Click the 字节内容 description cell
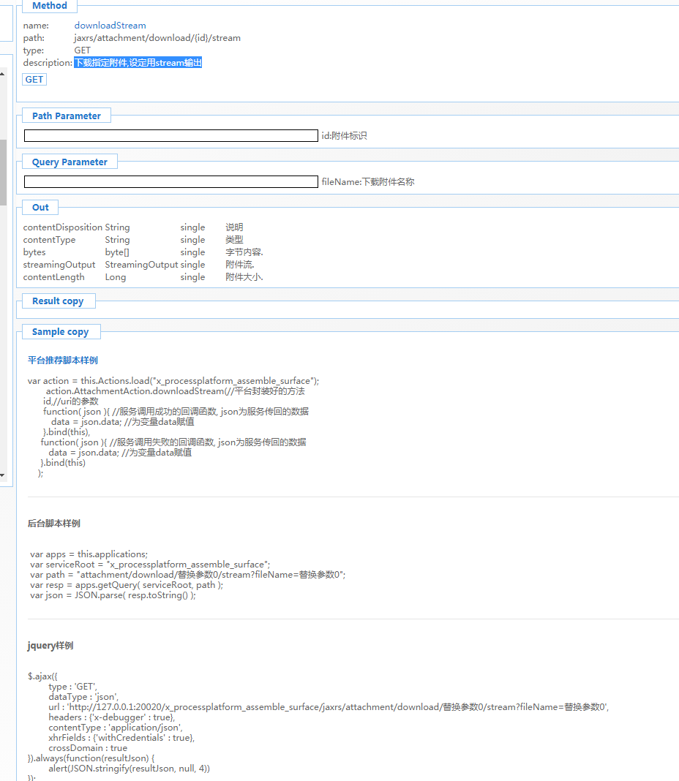The width and height of the screenshot is (679, 781). 244,252
